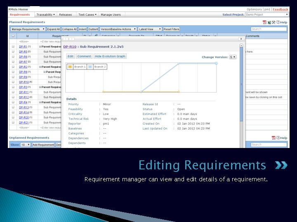
Task: Open the Select Project dropdown
Action: click(267, 14)
